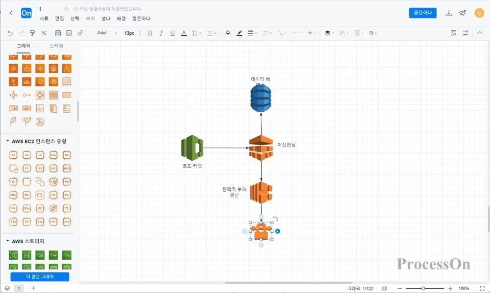Open the 더 more toolbar dropdown
Screen dimensions: 490x293
click(x=373, y=33)
